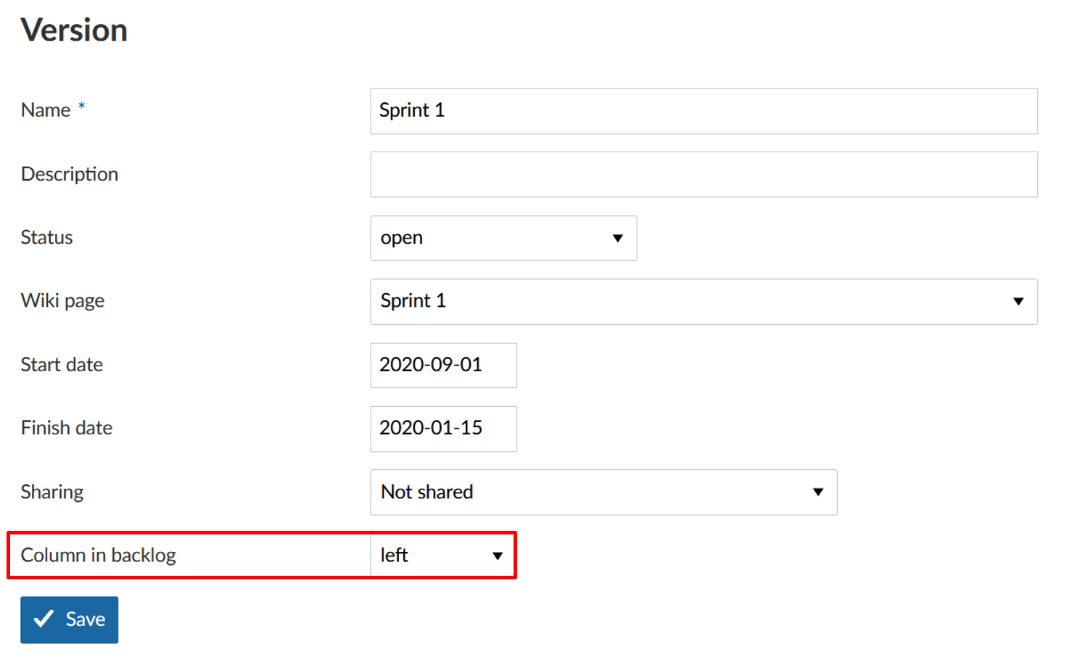Click inside the red highlighted region
The width and height of the screenshot is (1088, 665).
pos(261,555)
